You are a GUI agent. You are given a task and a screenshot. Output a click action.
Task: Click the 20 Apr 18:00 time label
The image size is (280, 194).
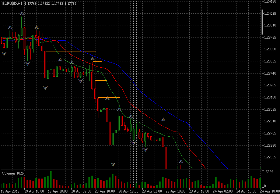click(x=129, y=191)
